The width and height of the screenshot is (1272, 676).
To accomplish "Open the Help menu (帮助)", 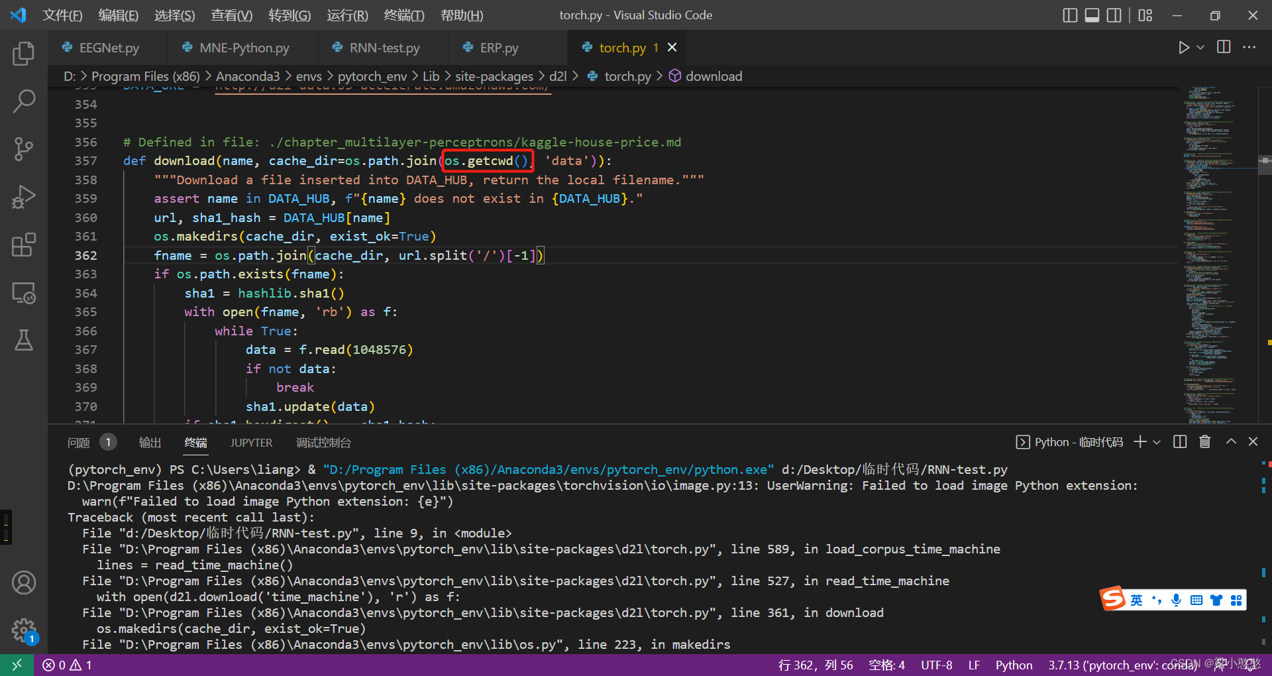I will tap(462, 15).
